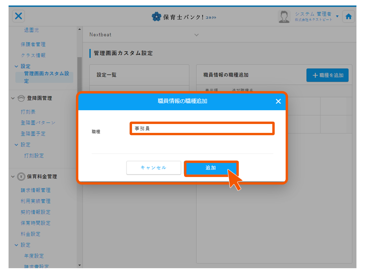Viewport: 365px width, 274px height.
Task: Open the Nextbeat facility dropdown
Action: click(196, 35)
